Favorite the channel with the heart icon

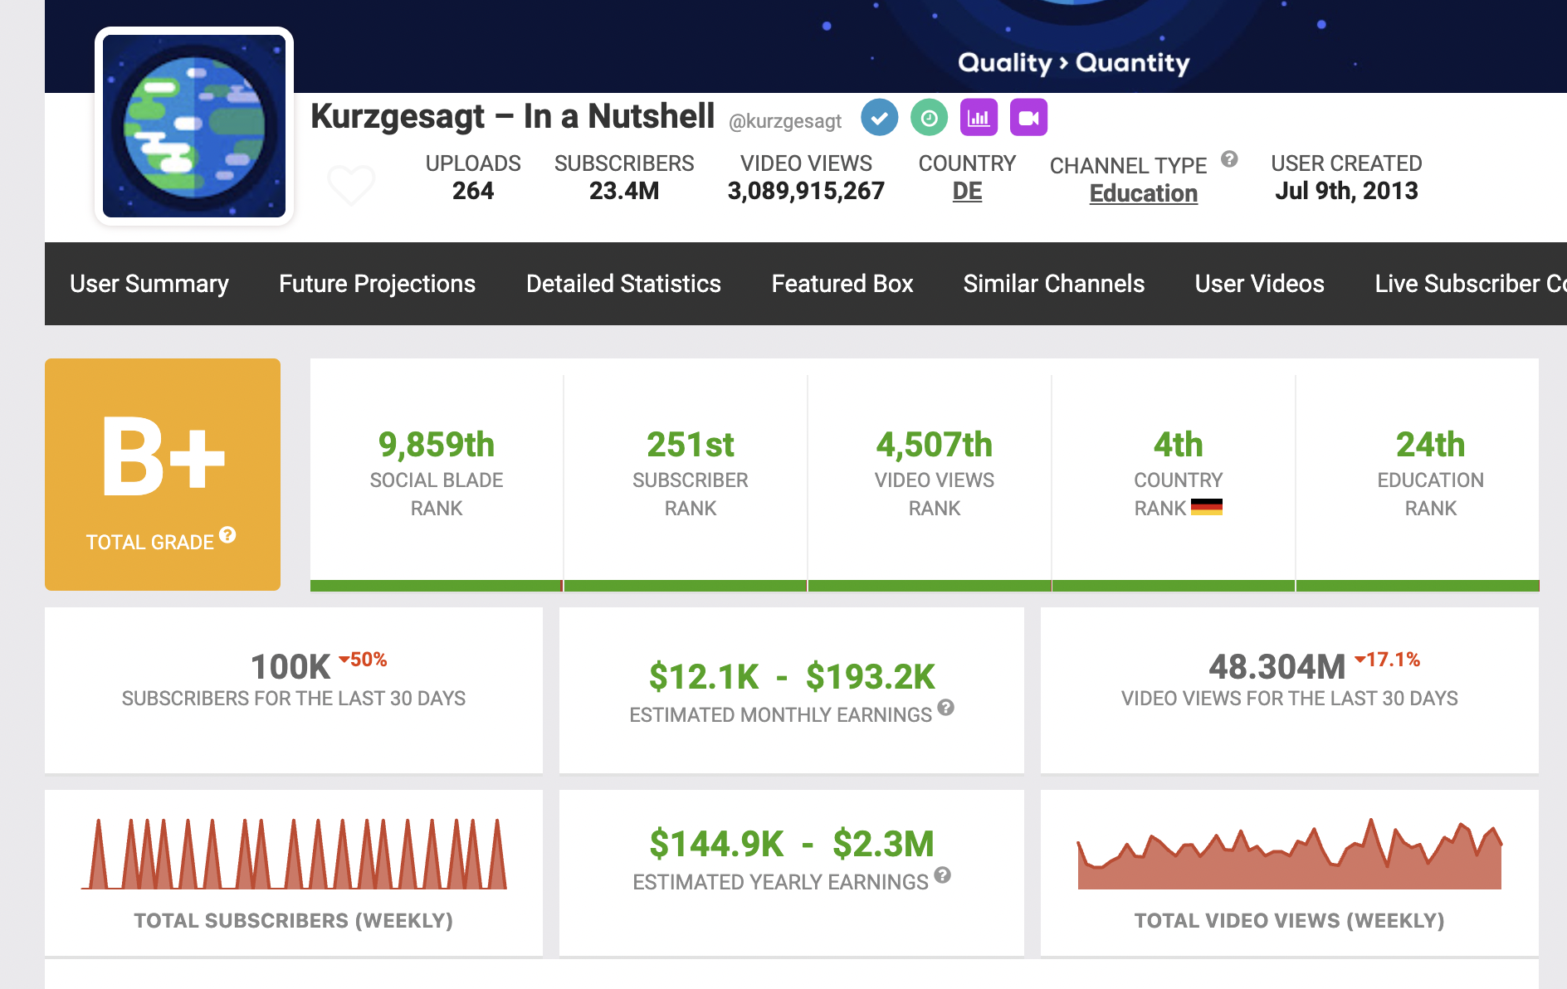point(351,184)
